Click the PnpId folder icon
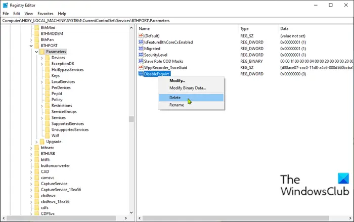The height and width of the screenshot is (222, 354). click(x=48, y=94)
